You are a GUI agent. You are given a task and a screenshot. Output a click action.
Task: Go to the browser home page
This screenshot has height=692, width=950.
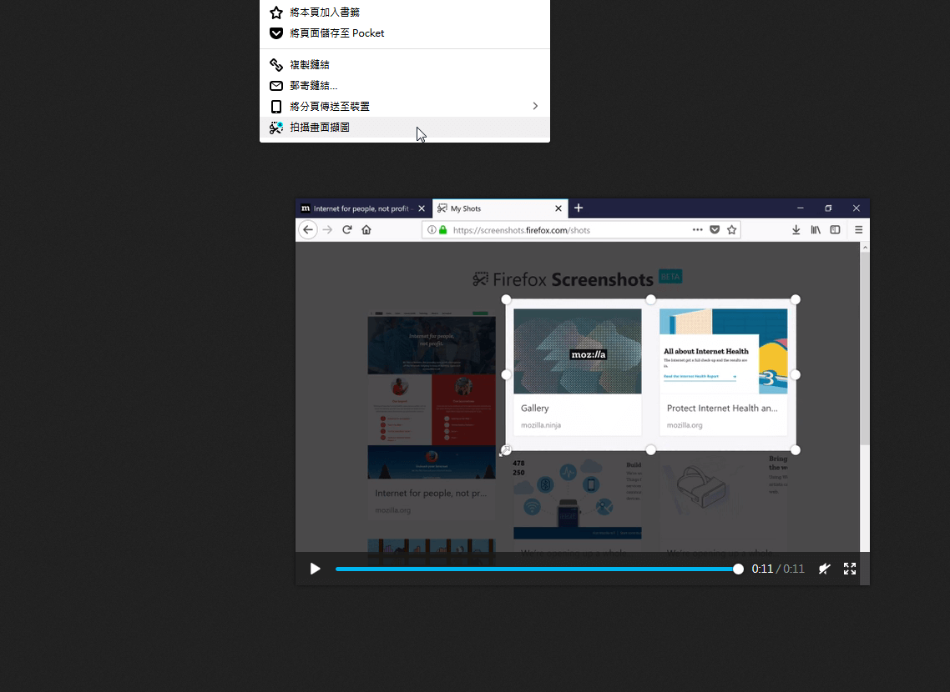tap(366, 230)
